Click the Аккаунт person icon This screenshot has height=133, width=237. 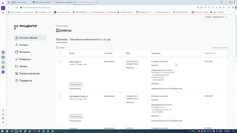coord(17,45)
